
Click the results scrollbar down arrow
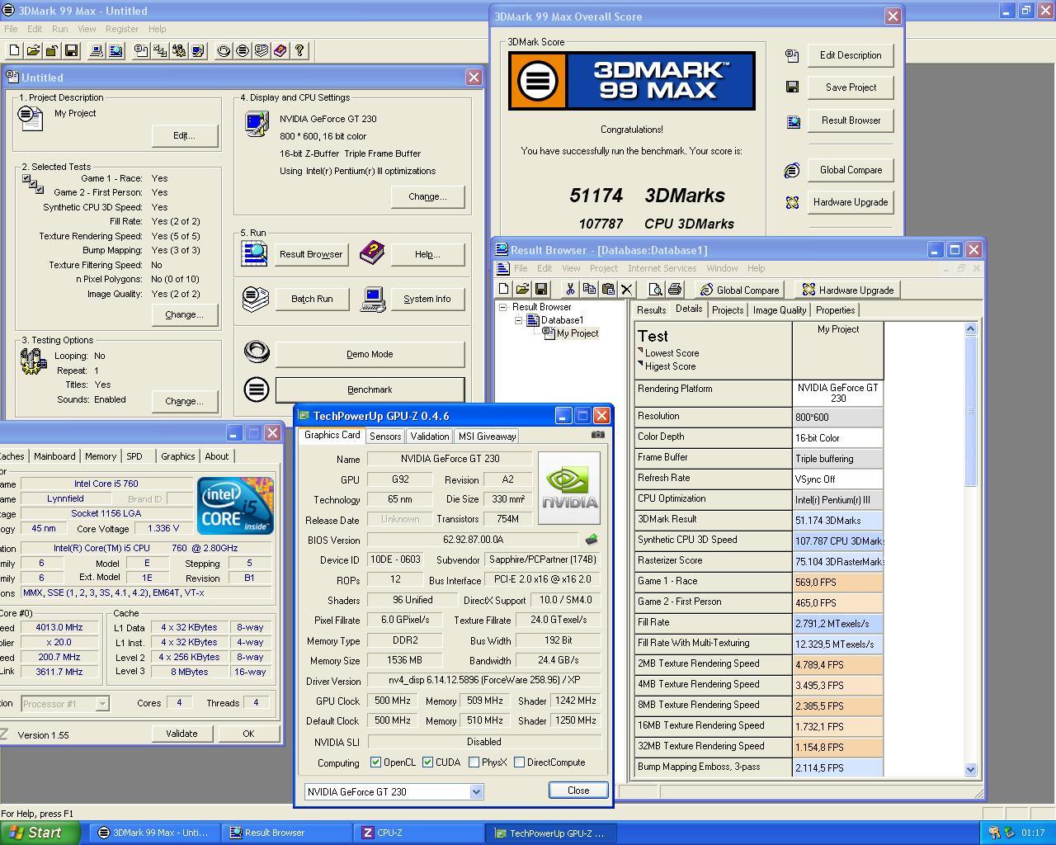[970, 769]
